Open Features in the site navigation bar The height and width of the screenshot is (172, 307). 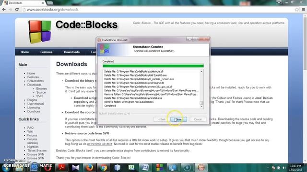pyautogui.click(x=46, y=52)
